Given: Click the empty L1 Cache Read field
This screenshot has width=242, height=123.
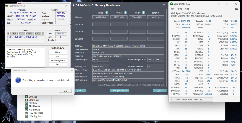Looking at the screenshot, I should pos(101,24).
